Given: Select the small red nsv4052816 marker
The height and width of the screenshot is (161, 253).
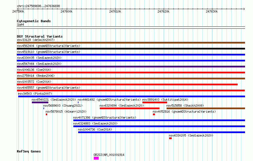Looking at the screenshot, I should (154, 114).
